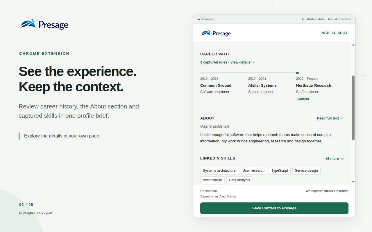The width and height of the screenshot is (372, 232).
Task: Click the Destination label
Action: point(209,191)
